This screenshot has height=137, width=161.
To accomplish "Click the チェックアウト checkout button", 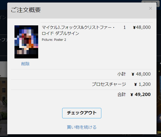I will 82,113.
